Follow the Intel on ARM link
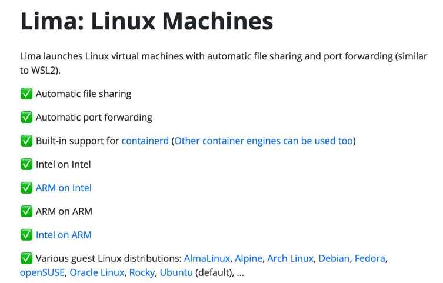The image size is (443, 283). [64, 235]
